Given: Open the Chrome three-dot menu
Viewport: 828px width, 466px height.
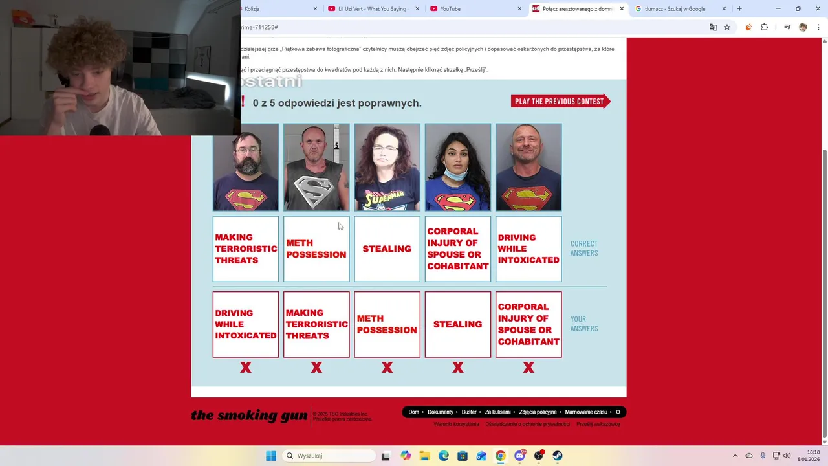Looking at the screenshot, I should [x=818, y=27].
